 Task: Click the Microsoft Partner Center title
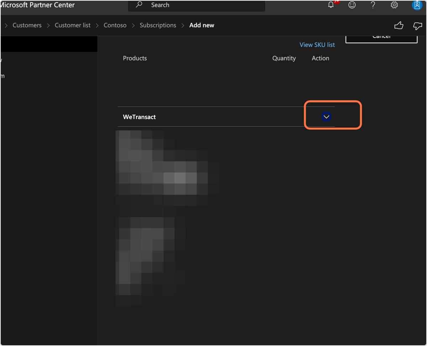[x=38, y=5]
